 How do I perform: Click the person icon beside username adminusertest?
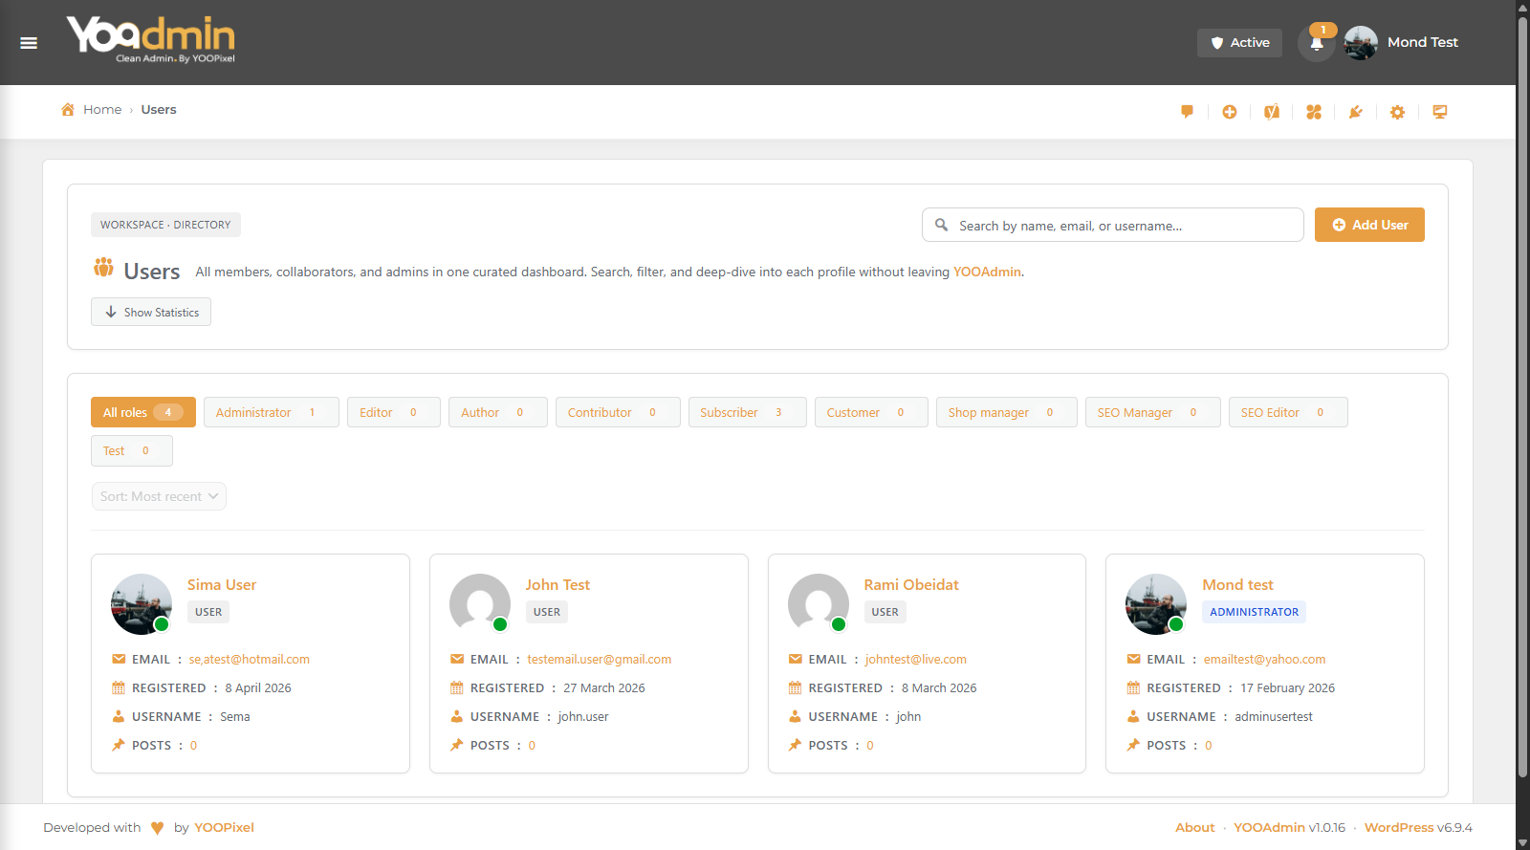coord(1133,716)
